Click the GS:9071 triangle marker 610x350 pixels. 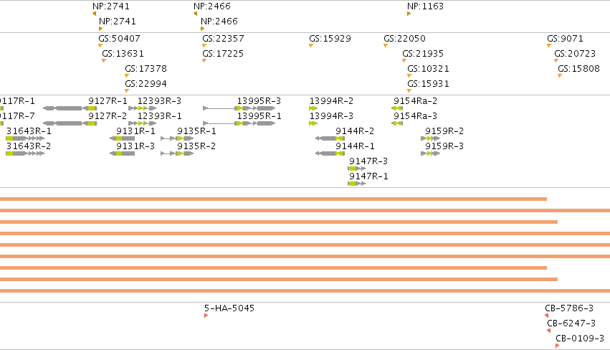[x=549, y=46]
